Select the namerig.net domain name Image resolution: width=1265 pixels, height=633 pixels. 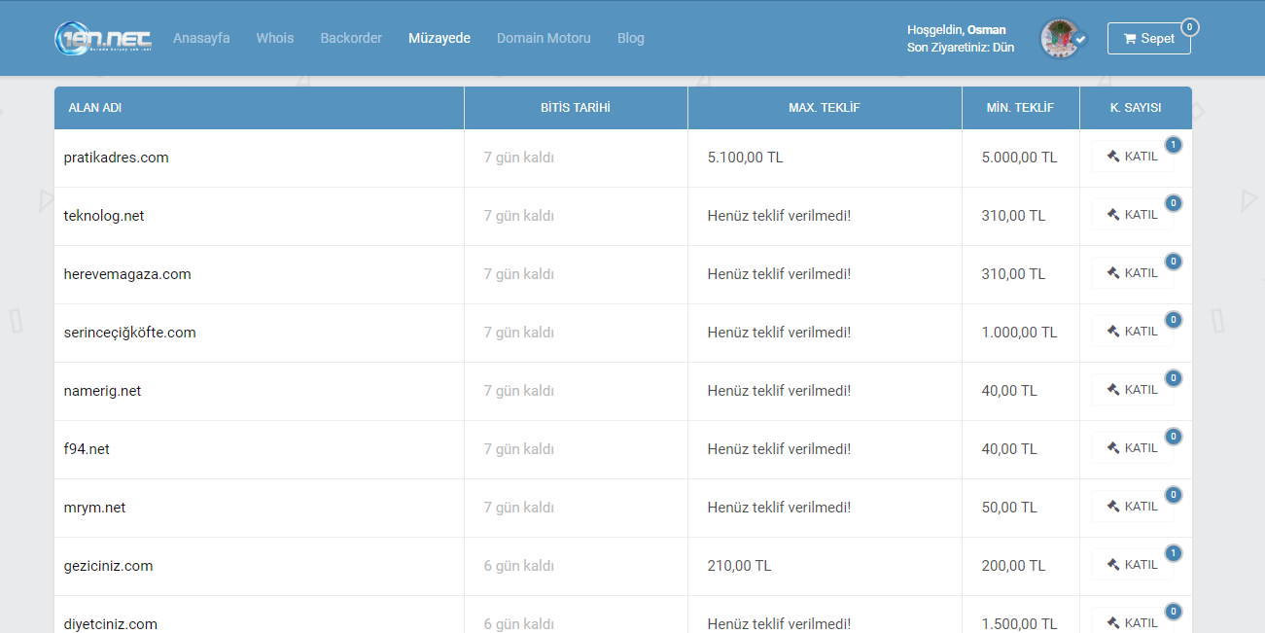coord(103,391)
